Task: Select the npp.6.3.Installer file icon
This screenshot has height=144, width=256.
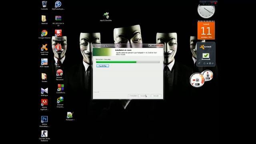Action: (x=106, y=17)
